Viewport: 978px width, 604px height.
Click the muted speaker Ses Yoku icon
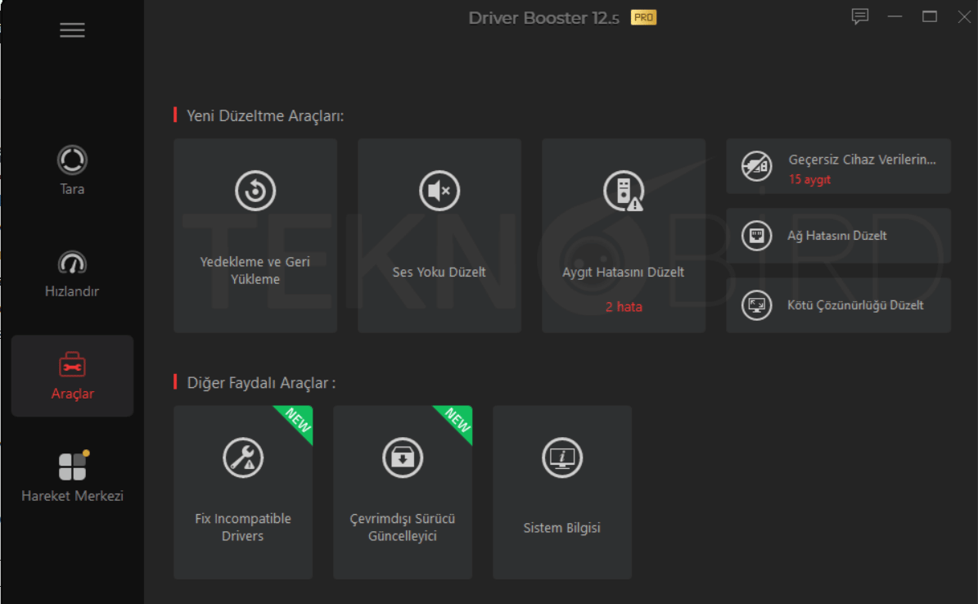pos(439,191)
